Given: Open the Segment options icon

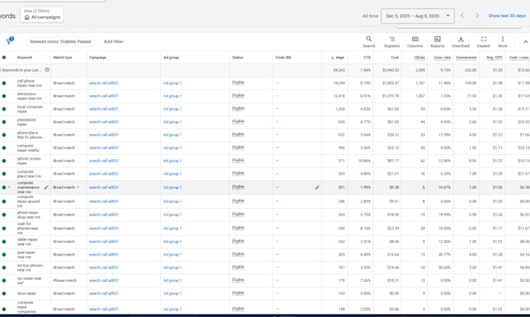Looking at the screenshot, I should point(392,41).
